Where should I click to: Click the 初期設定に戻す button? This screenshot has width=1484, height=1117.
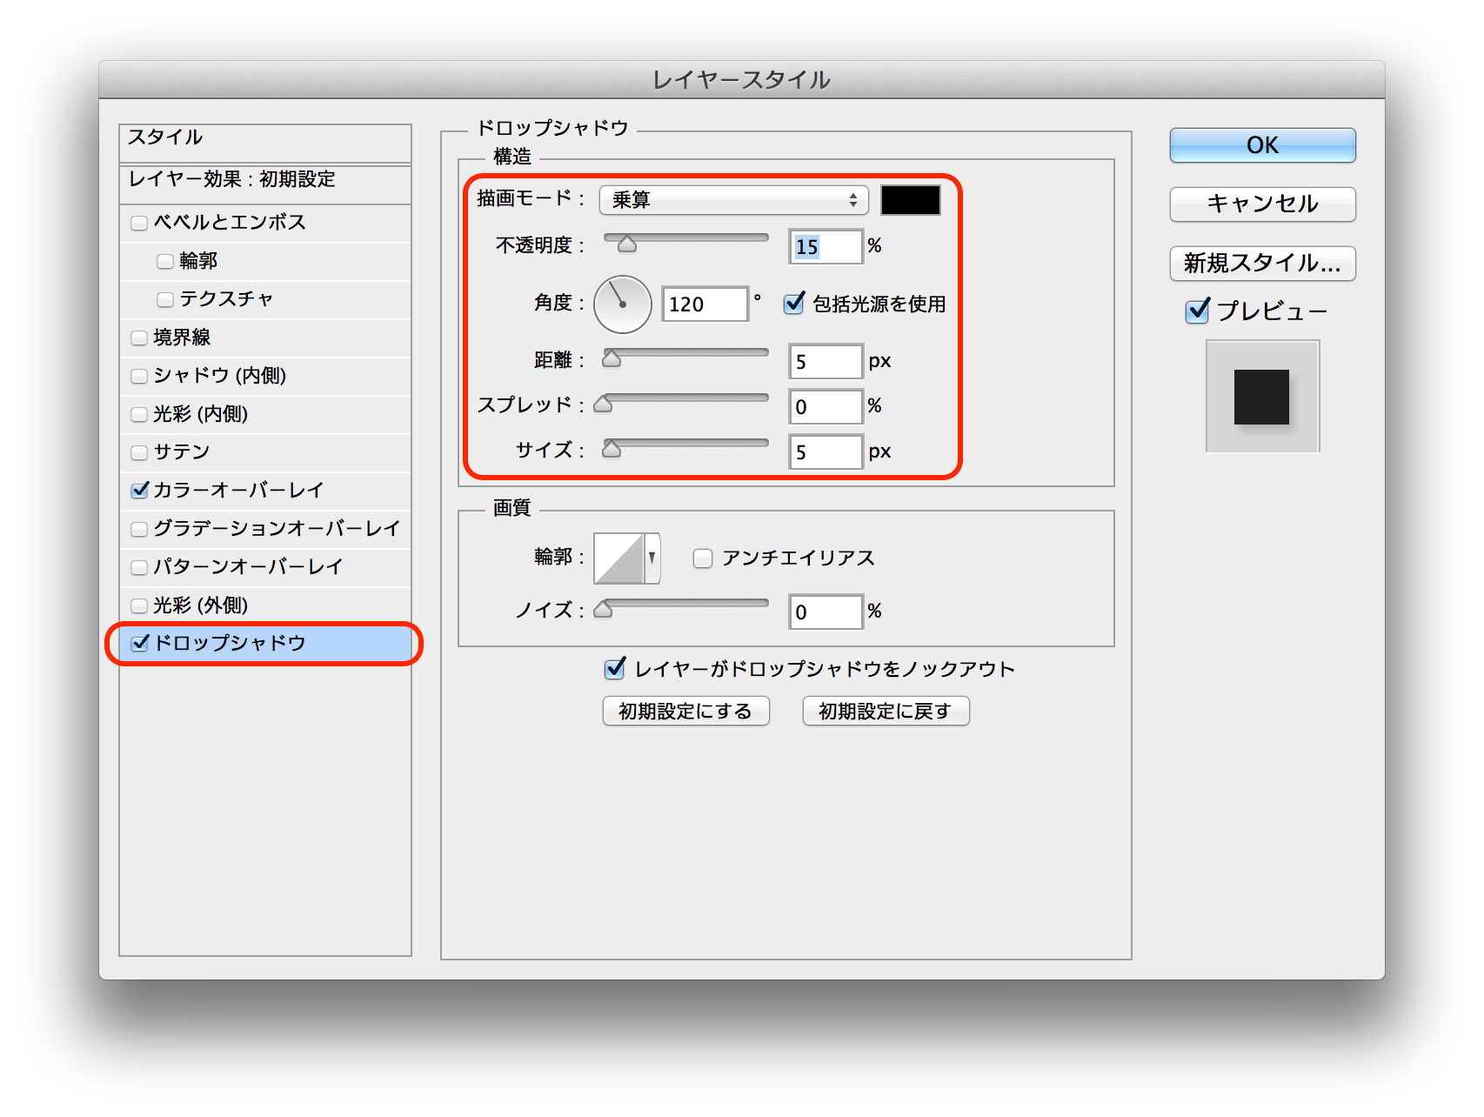885,712
